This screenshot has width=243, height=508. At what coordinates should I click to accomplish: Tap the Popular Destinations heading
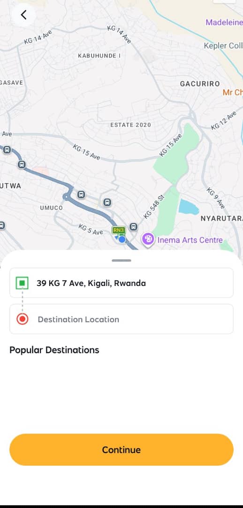pyautogui.click(x=54, y=350)
